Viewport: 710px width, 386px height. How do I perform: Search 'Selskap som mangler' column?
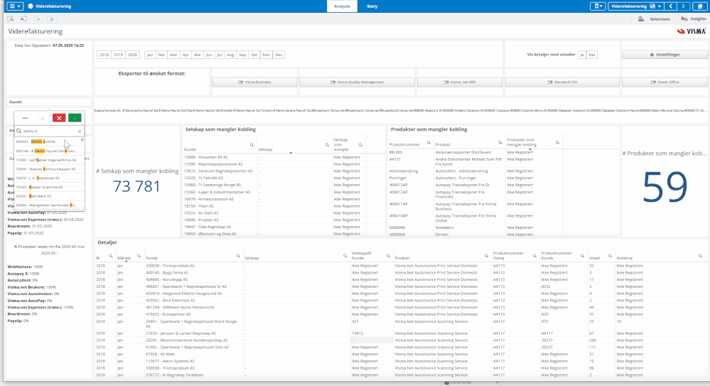(x=361, y=146)
